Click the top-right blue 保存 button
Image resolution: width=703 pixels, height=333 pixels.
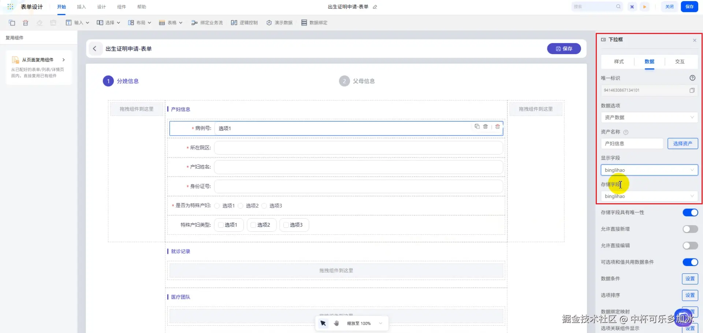point(689,7)
